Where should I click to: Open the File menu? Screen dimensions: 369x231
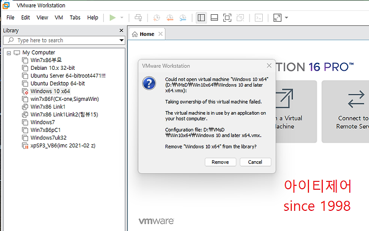(x=10, y=18)
